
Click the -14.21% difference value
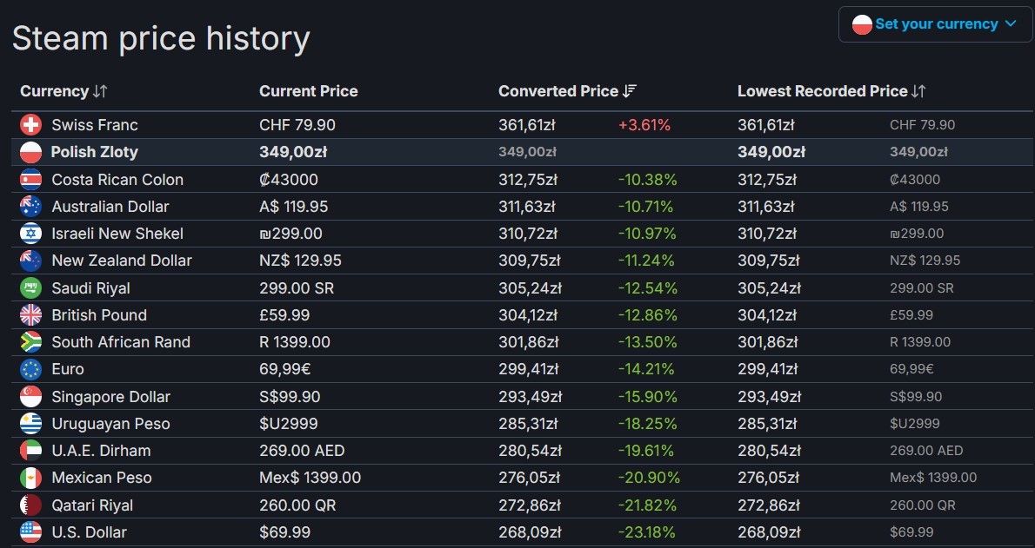coord(646,369)
